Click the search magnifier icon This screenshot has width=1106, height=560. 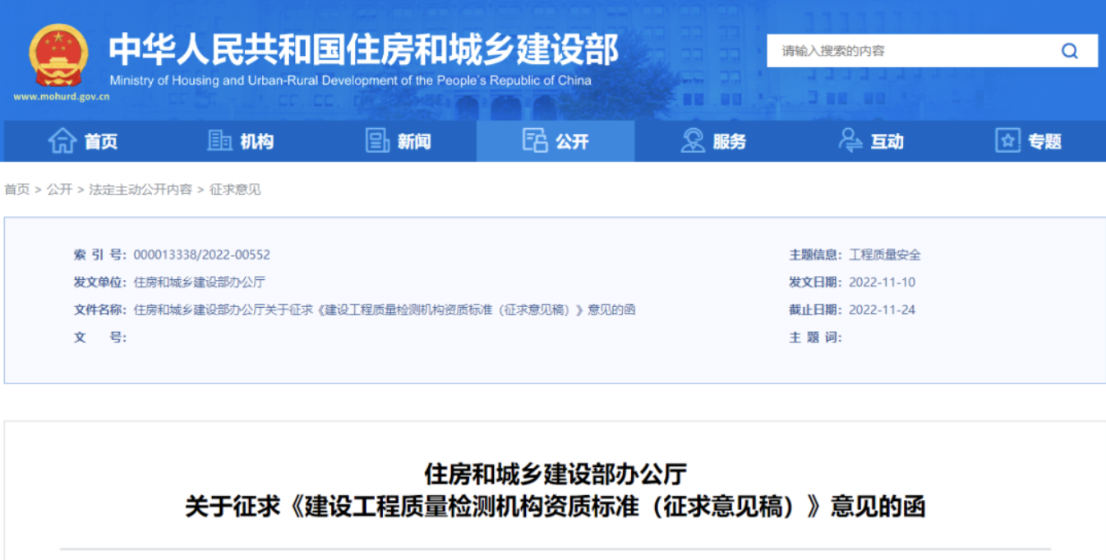point(1069,51)
